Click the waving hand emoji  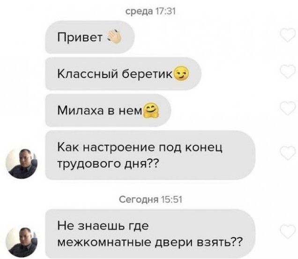[114, 36]
